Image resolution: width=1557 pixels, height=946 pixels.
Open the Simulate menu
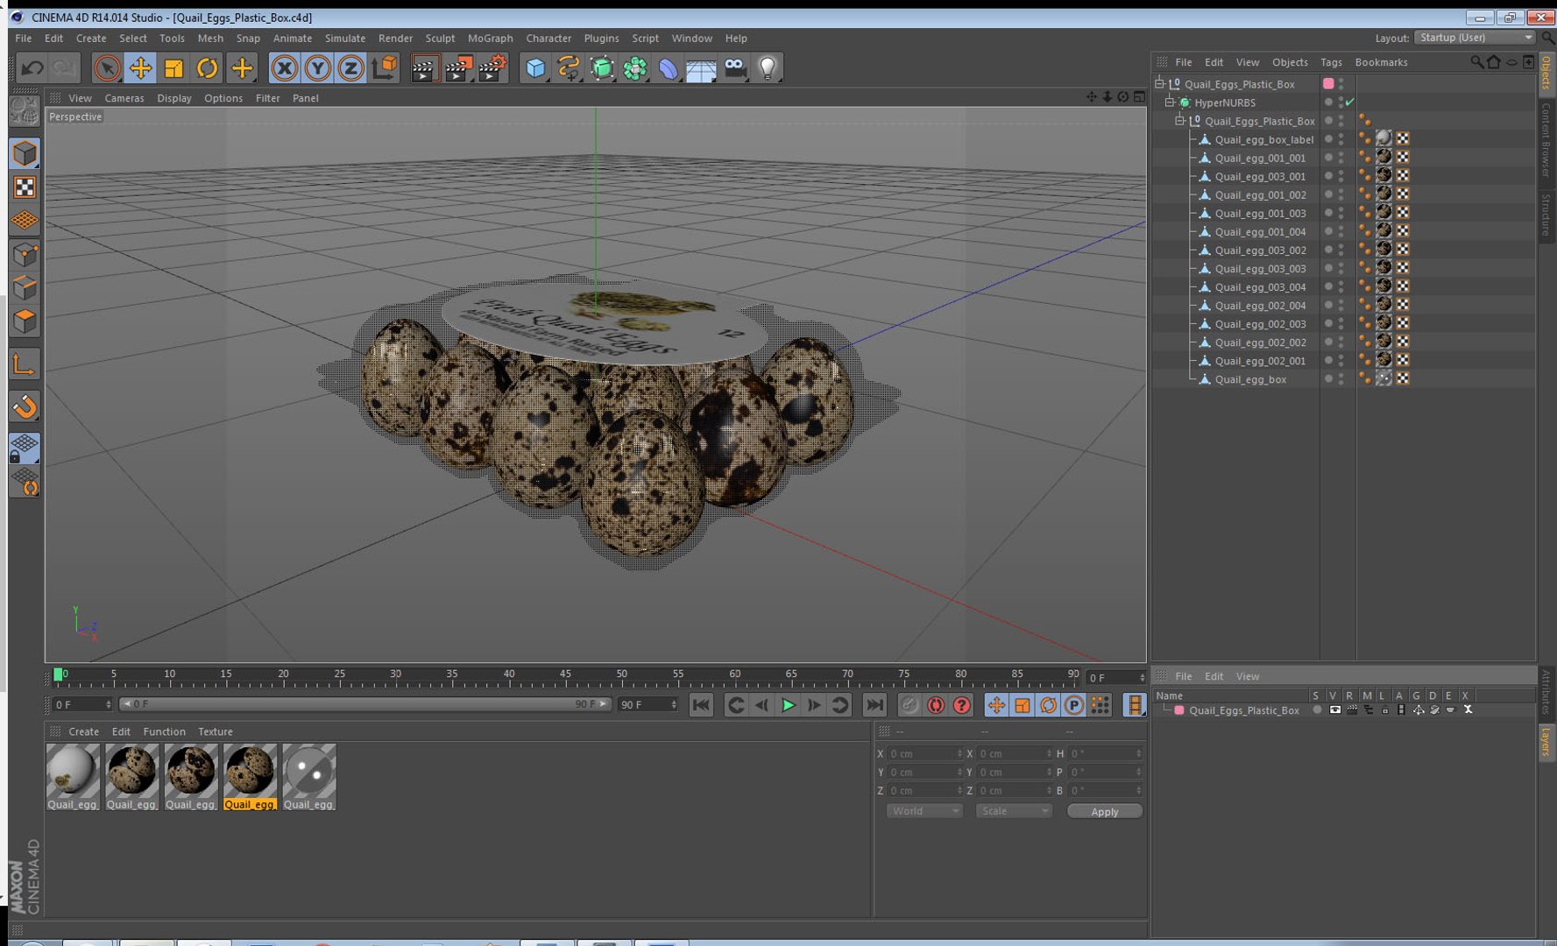click(344, 39)
